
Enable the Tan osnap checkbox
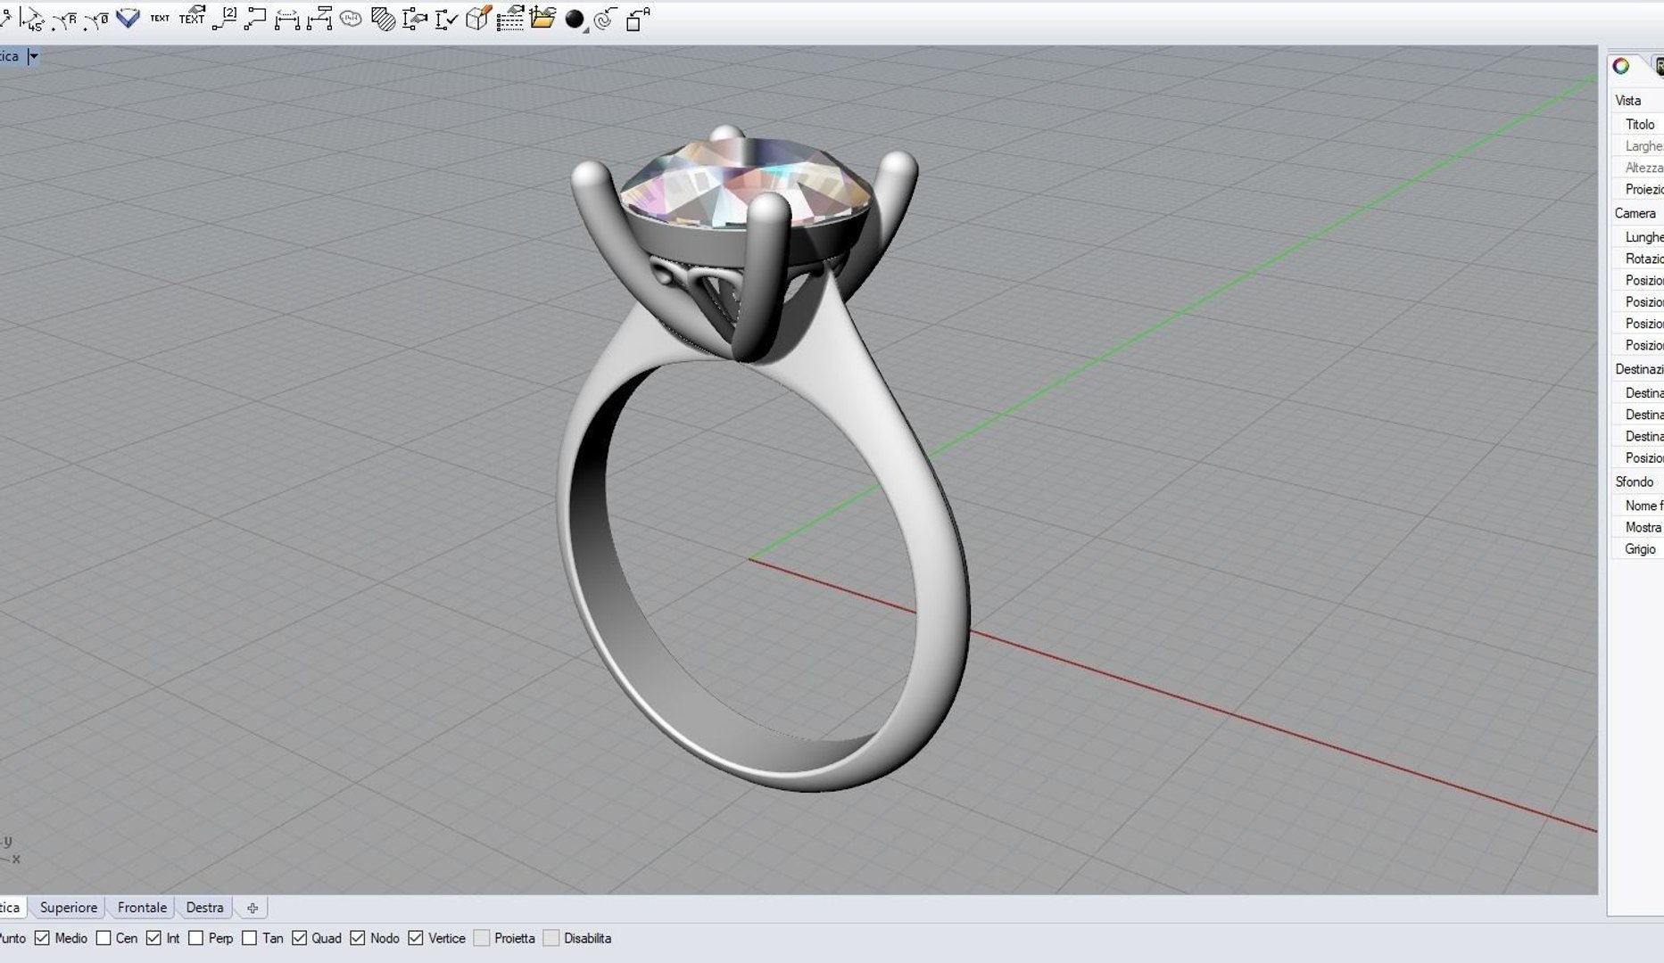250,938
